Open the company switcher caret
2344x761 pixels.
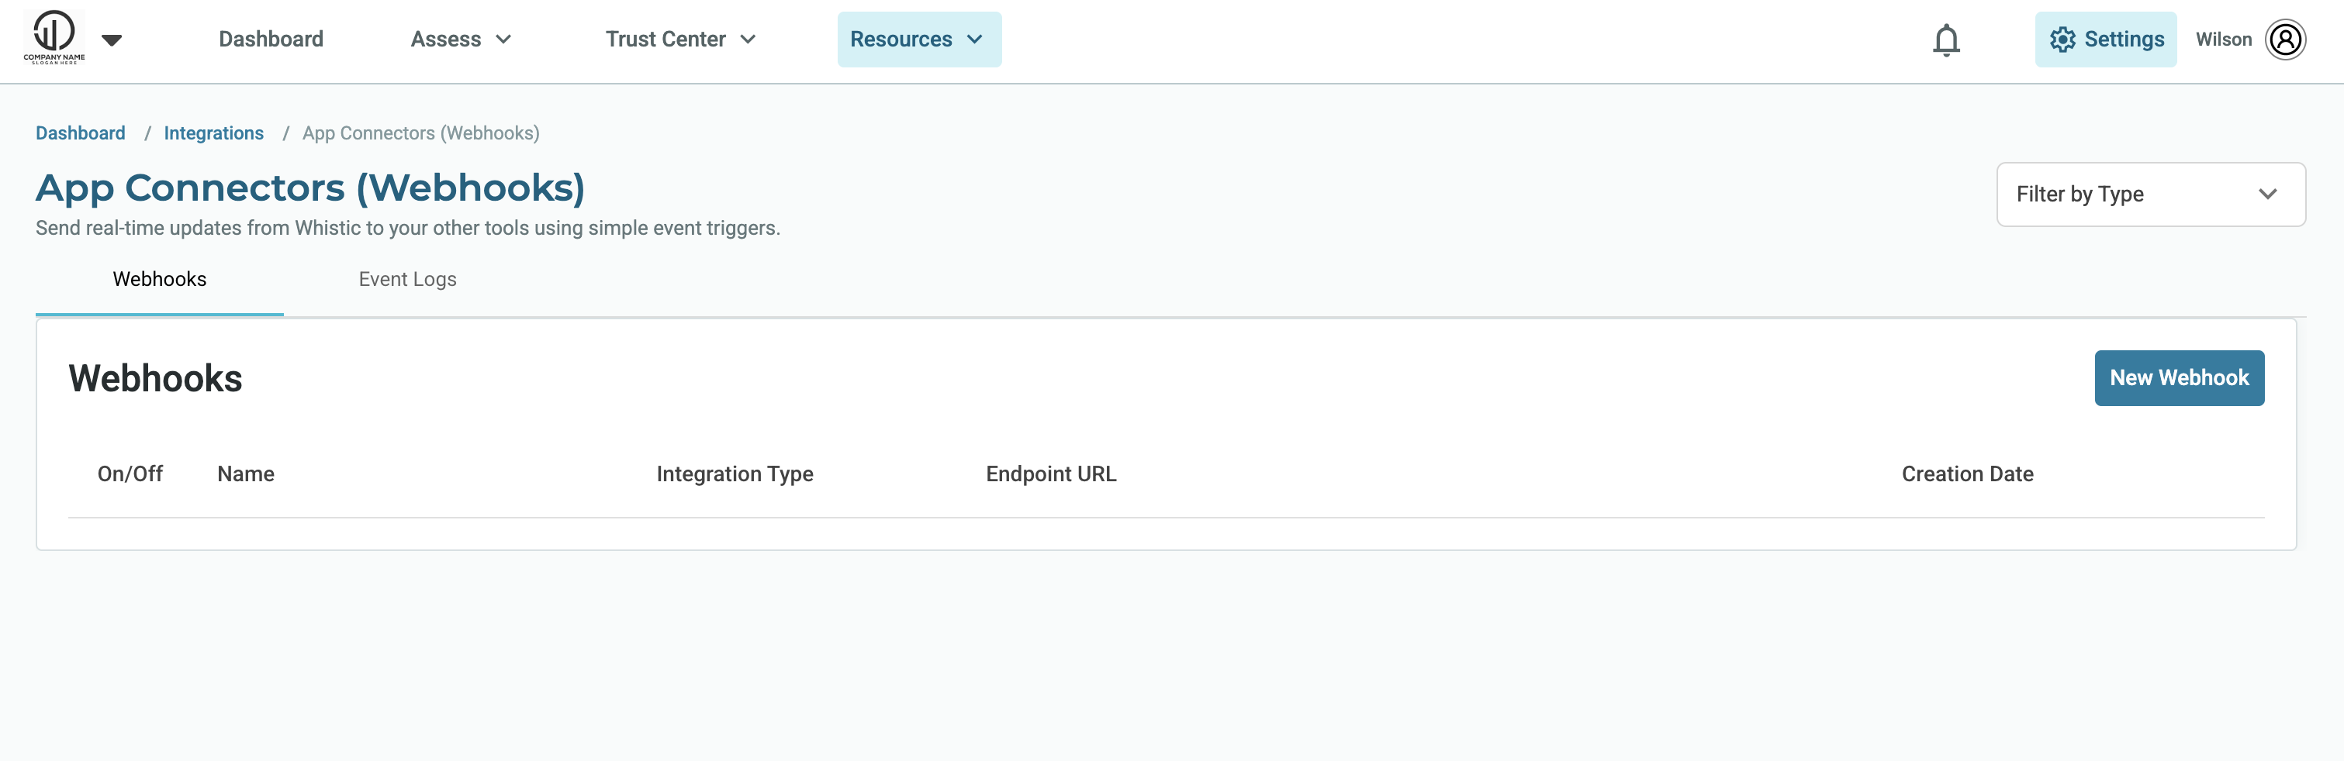[x=112, y=40]
